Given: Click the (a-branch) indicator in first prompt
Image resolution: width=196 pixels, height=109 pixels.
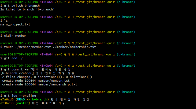Looking at the screenshot, I should click(x=126, y=2).
